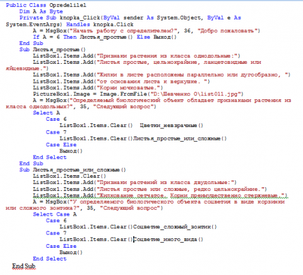Image resolution: width=303 pixels, height=275 pixels.
Task: Click the first MsgBox call with 36
Action: click(146, 31)
